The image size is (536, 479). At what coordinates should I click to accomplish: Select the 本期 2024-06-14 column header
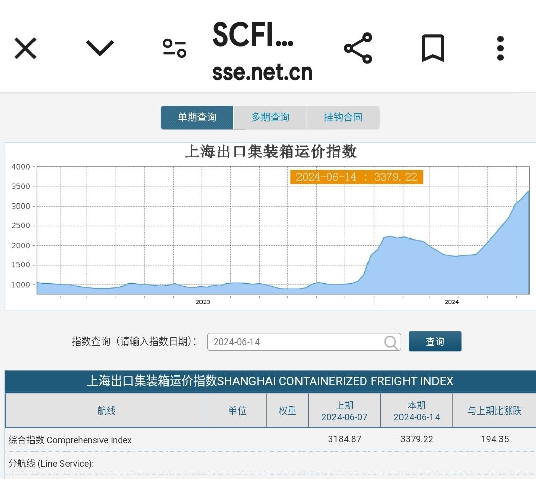[416, 410]
